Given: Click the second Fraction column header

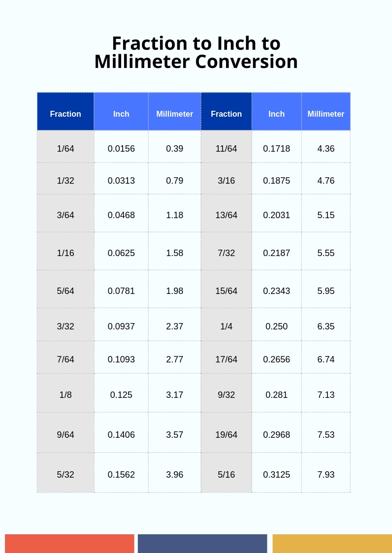Looking at the screenshot, I should pos(227,114).
